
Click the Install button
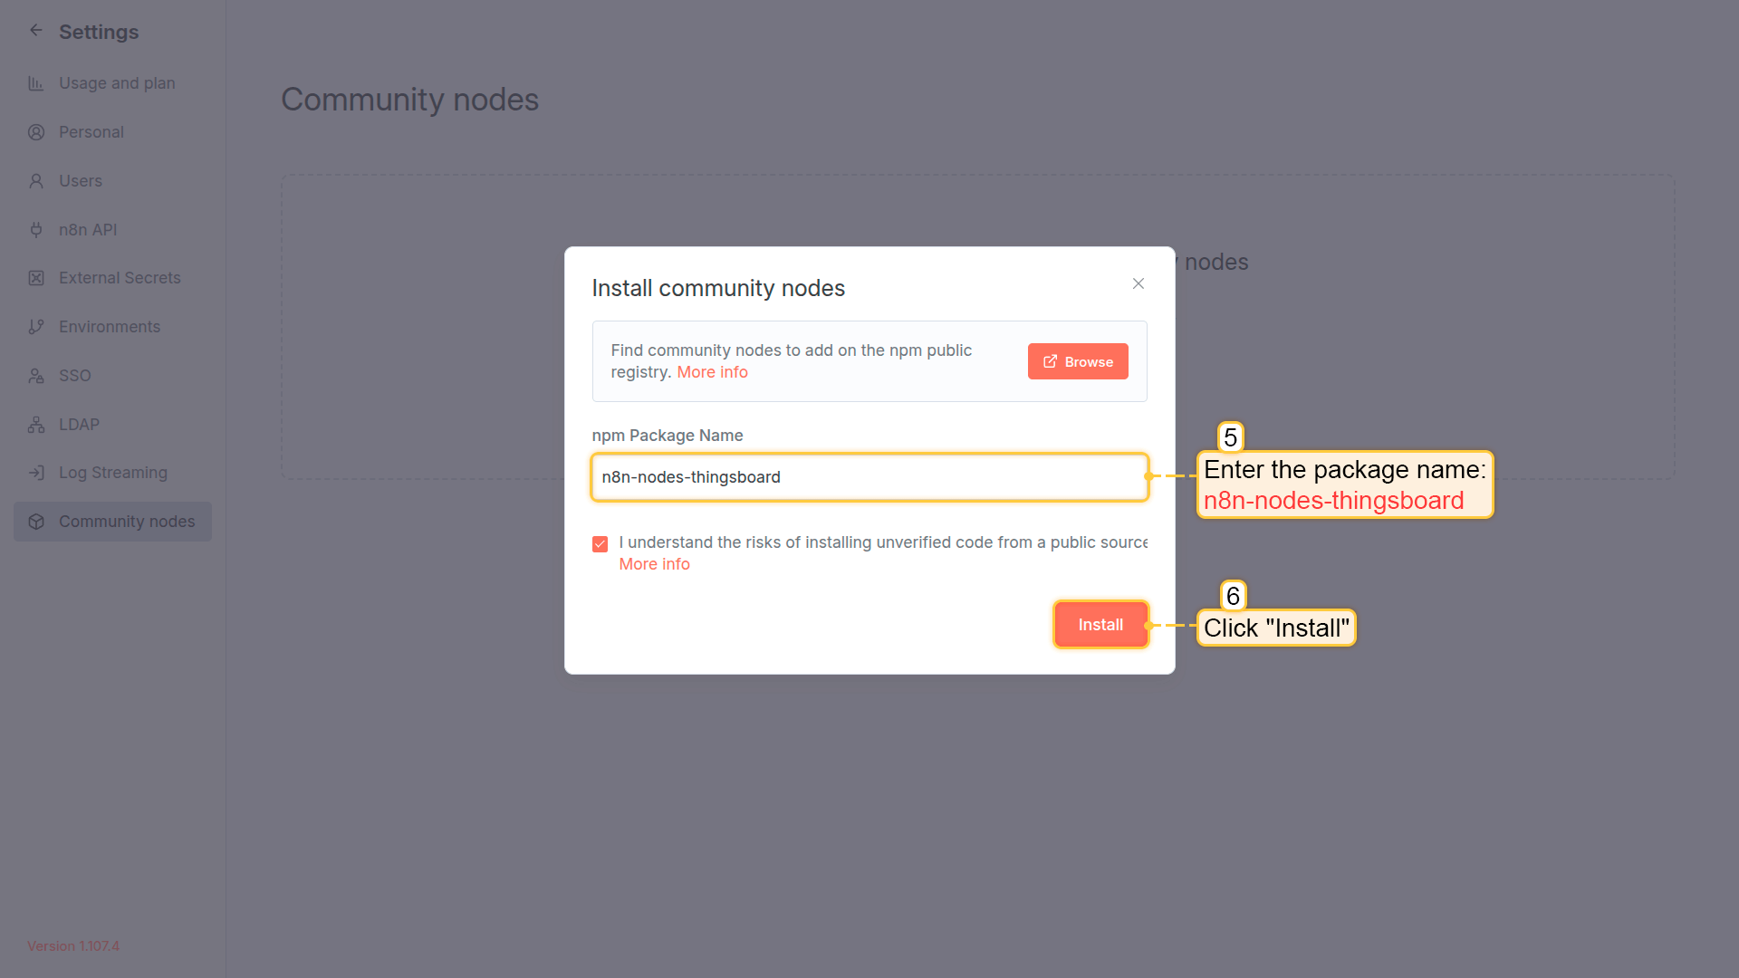[1100, 625]
